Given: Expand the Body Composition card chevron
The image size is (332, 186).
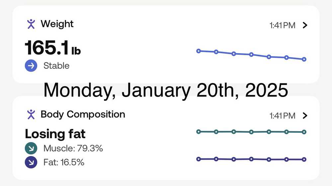Looking at the screenshot, I should coord(305,116).
